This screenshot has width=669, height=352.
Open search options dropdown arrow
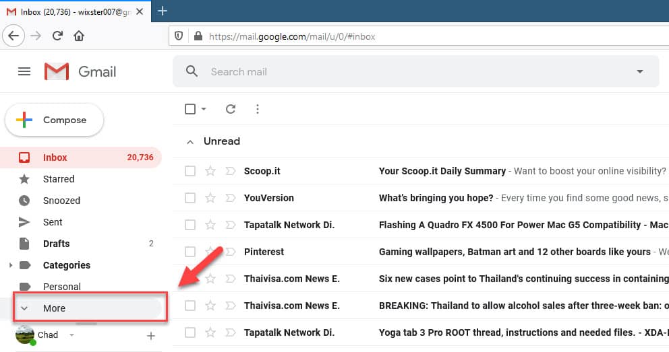click(639, 71)
